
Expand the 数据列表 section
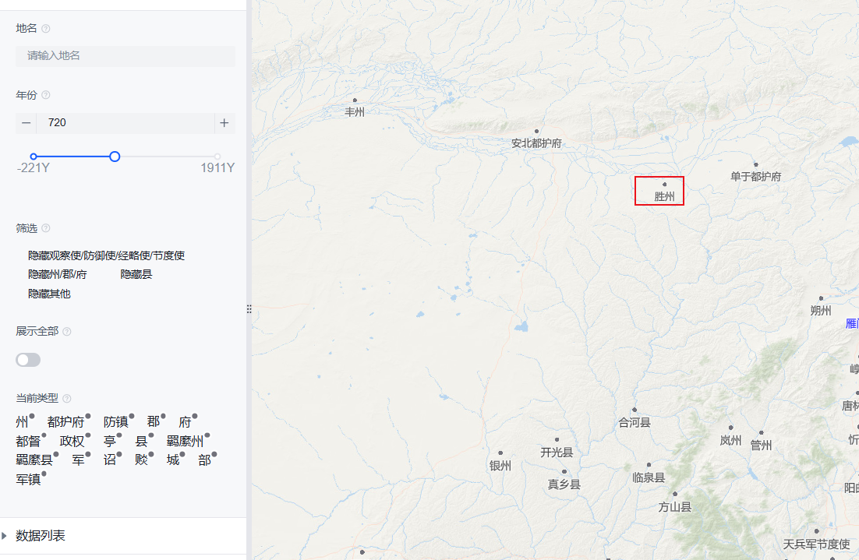40,535
